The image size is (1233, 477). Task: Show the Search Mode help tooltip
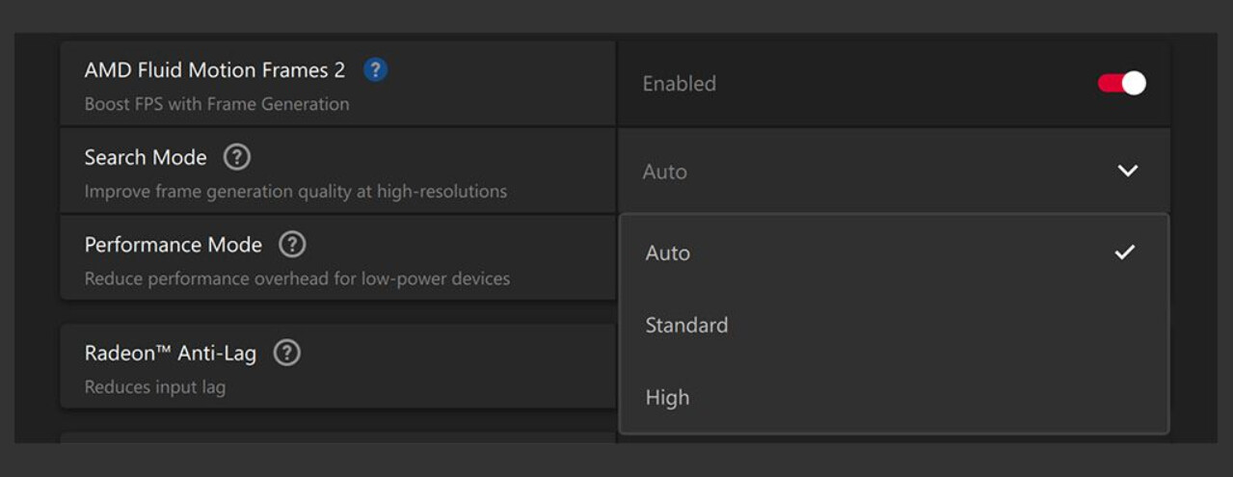pyautogui.click(x=237, y=157)
